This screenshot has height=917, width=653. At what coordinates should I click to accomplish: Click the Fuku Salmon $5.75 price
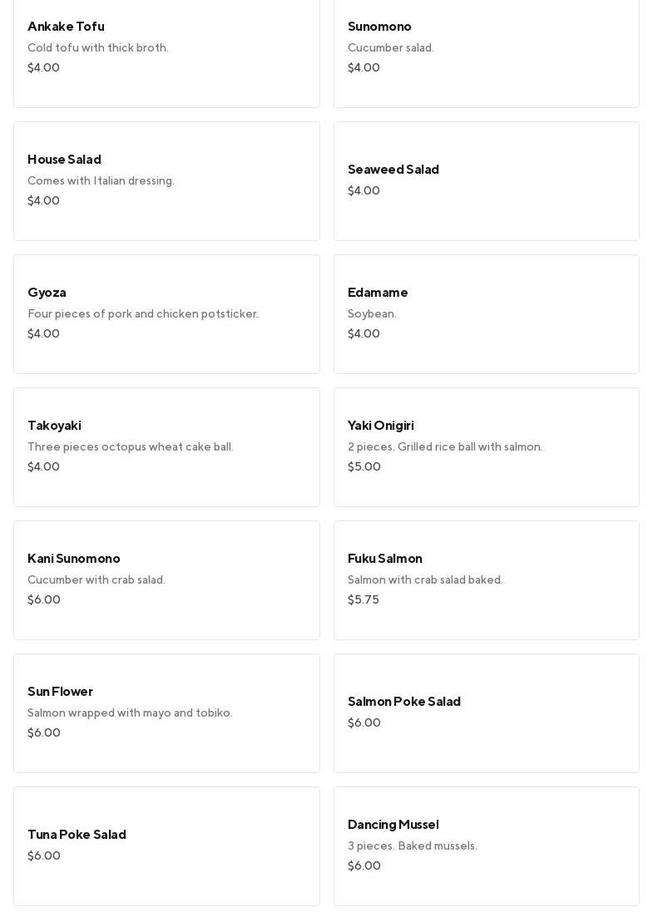[364, 600]
